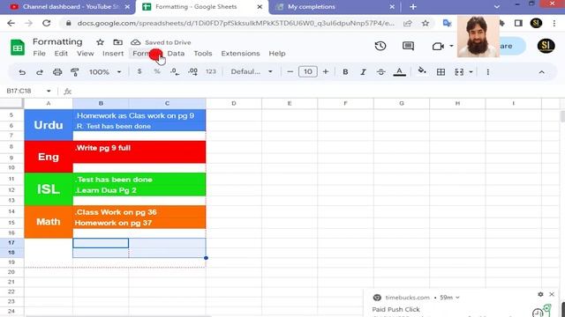The width and height of the screenshot is (565, 317).
Task: Click the Saved to Drive status
Action: pyautogui.click(x=161, y=42)
